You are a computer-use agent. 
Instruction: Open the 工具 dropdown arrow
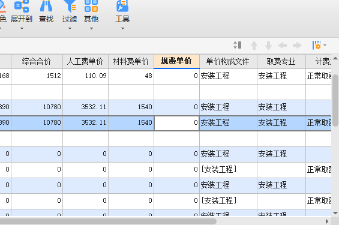click(x=122, y=29)
